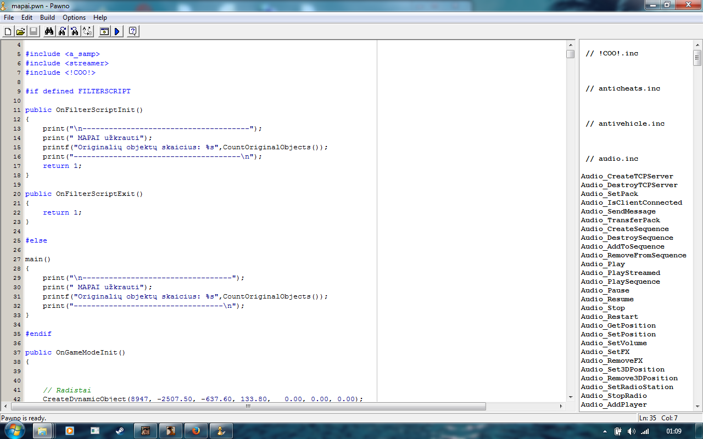Open Steam from the taskbar

point(120,431)
